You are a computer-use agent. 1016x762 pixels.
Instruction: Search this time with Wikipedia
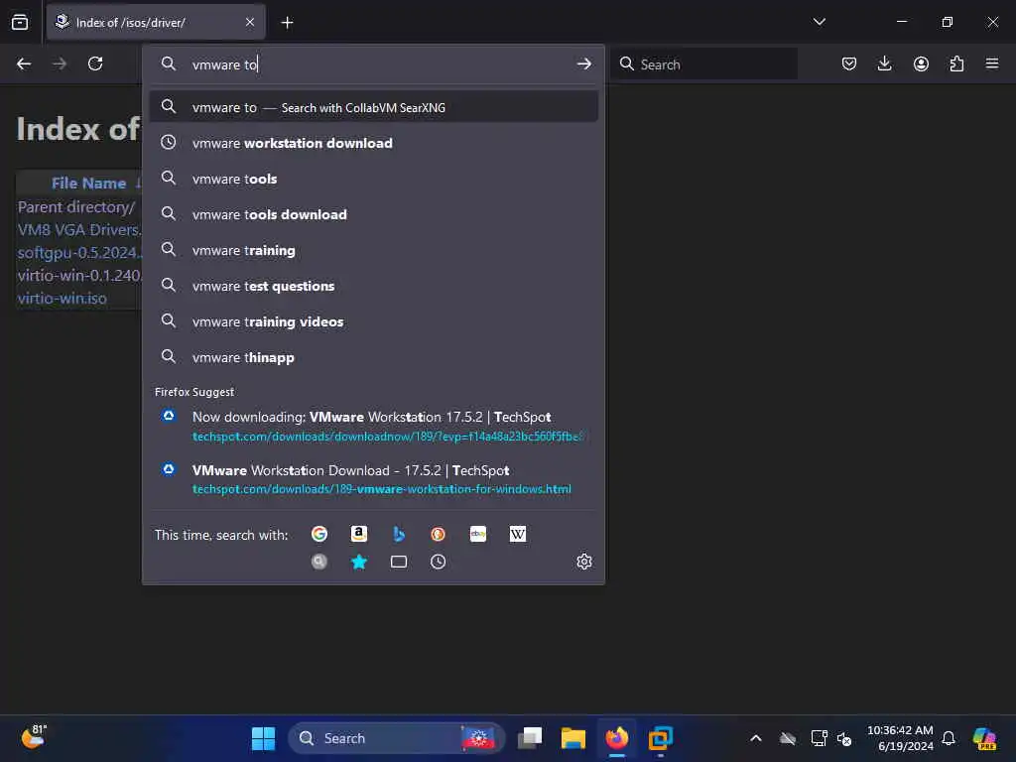[518, 534]
